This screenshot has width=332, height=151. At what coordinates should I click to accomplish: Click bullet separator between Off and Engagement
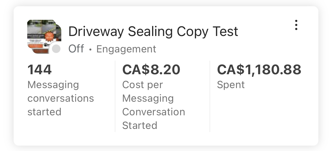coord(90,50)
